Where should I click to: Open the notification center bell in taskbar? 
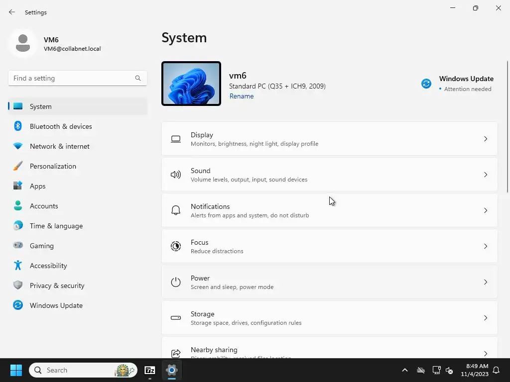pyautogui.click(x=496, y=370)
